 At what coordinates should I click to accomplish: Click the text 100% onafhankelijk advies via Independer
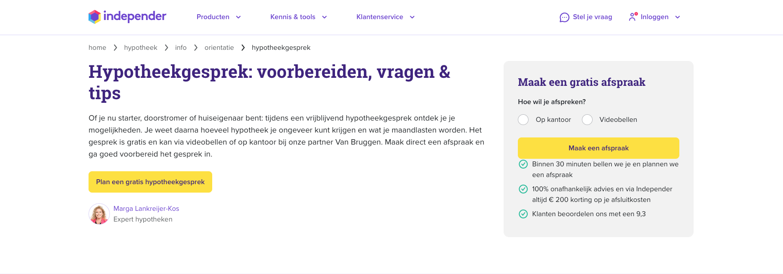tap(602, 194)
